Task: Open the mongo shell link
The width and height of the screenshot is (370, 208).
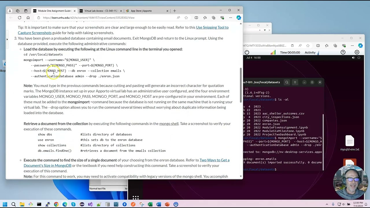Action: [169, 124]
